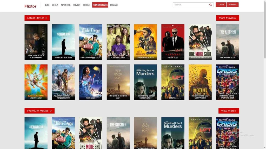The height and width of the screenshot is (149, 266).
Task: Click the Premium button in header
Action: tap(232, 5)
